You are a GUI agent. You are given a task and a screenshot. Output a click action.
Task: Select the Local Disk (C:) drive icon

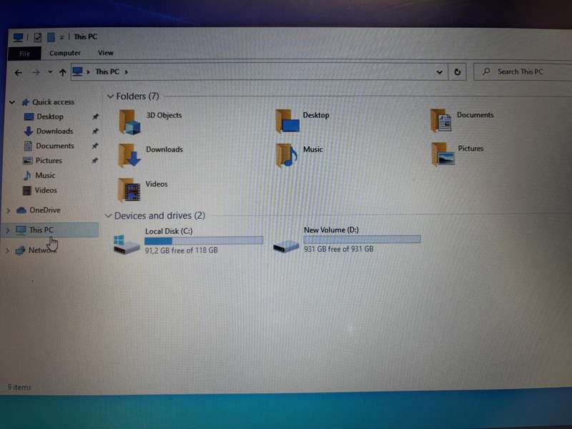[127, 245]
